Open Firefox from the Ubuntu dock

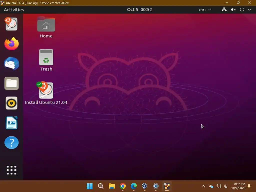(11, 43)
